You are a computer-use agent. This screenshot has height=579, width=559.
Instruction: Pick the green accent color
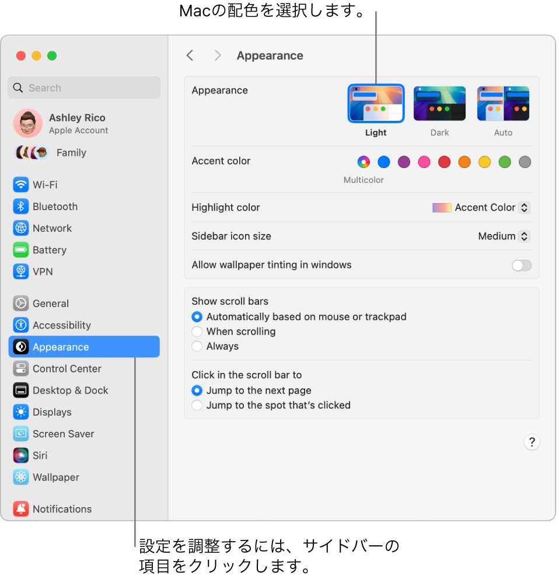pyautogui.click(x=504, y=162)
